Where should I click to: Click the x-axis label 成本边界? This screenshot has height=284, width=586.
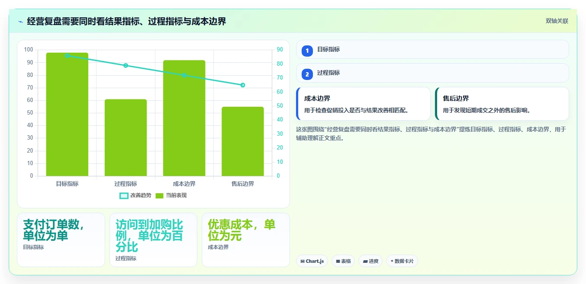point(184,184)
